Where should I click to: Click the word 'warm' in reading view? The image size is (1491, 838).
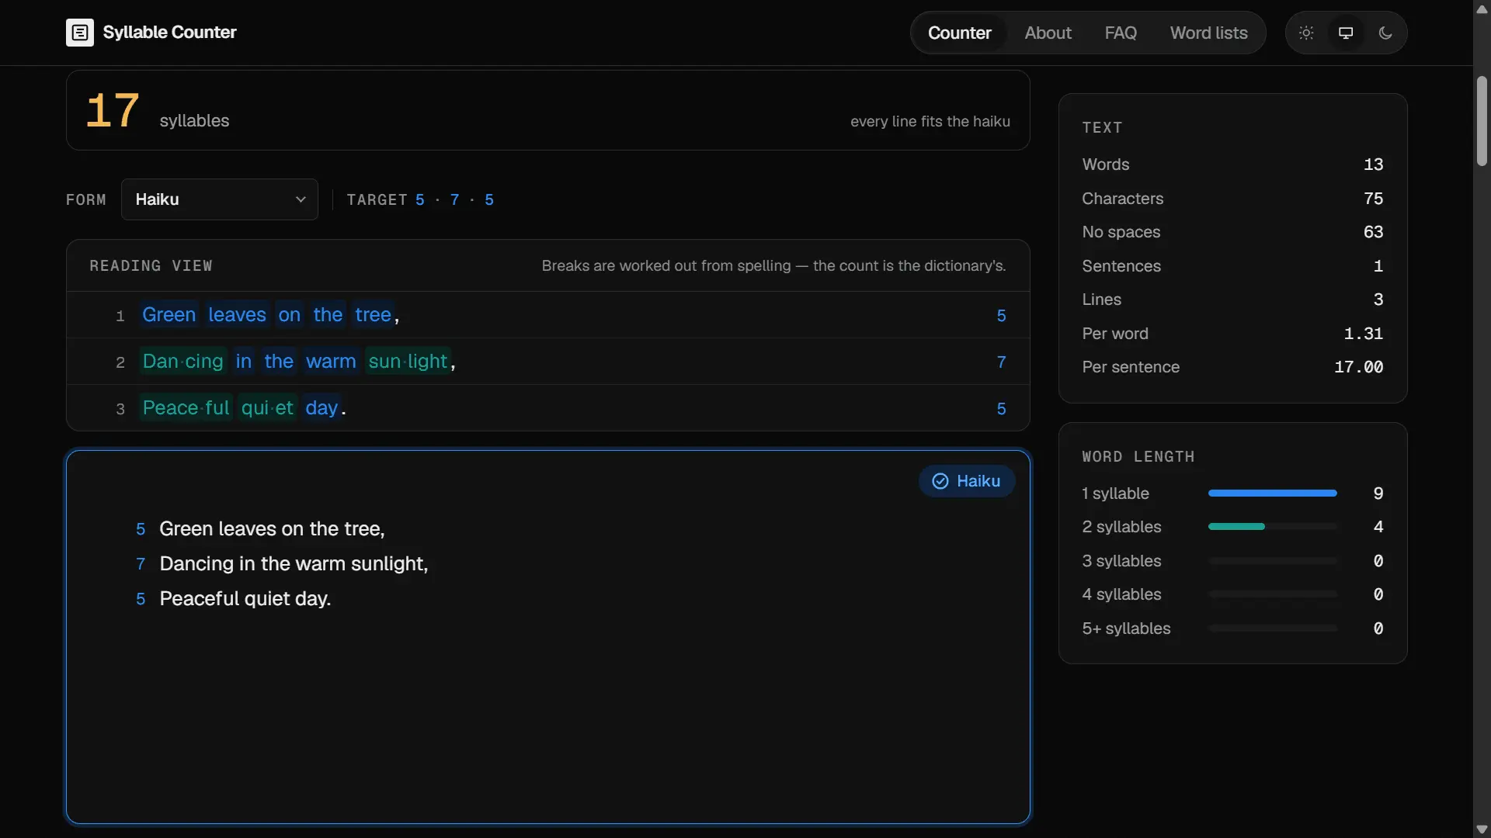coord(331,362)
